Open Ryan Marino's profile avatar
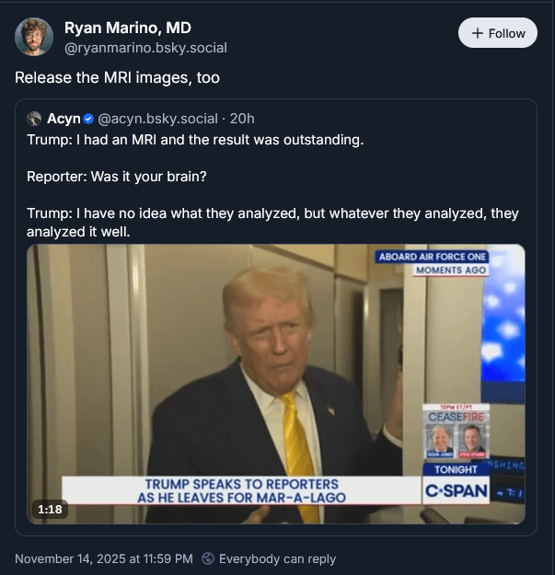Viewport: 555px width, 575px height. 34,37
